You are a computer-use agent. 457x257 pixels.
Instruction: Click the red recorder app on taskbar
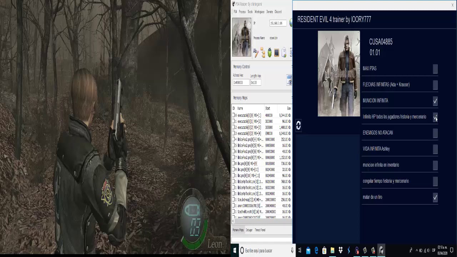357,251
